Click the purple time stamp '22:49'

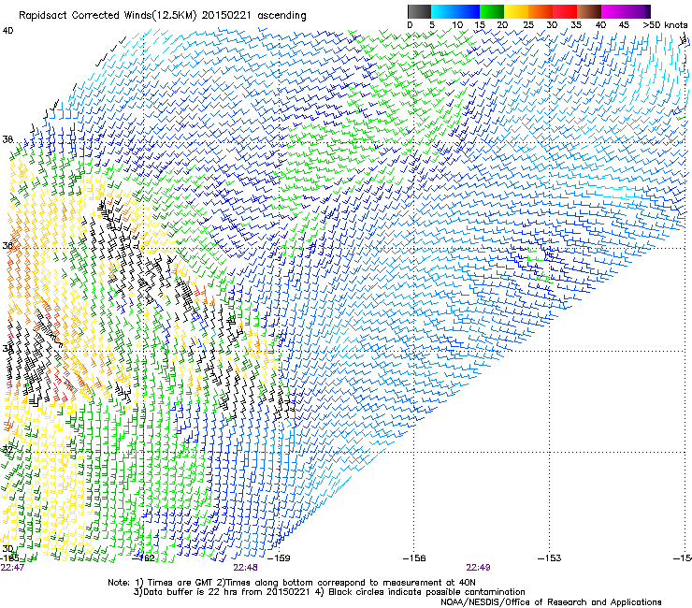479,568
